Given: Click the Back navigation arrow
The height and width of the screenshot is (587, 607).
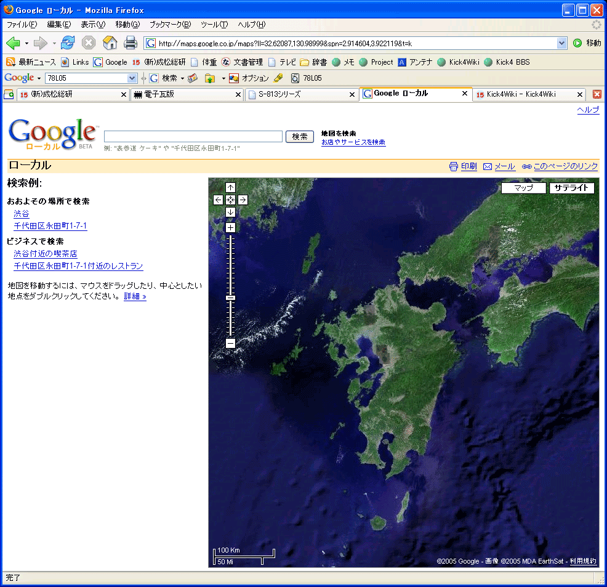Looking at the screenshot, I should click(x=13, y=43).
